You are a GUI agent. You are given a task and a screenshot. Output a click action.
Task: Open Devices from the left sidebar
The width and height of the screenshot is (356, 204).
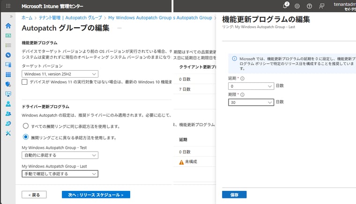8,65
